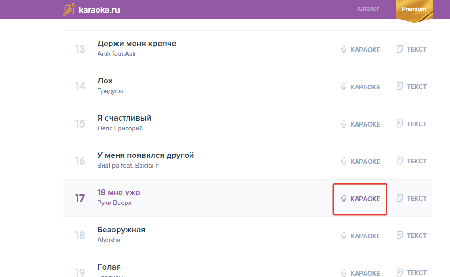Start КАРАОКЕ for 18 мне уже

pos(366,199)
